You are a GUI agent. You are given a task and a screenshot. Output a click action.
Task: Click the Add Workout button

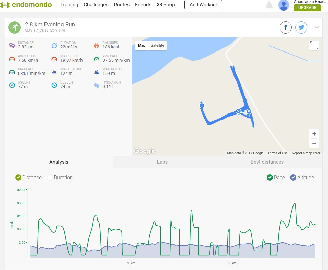pos(203,5)
